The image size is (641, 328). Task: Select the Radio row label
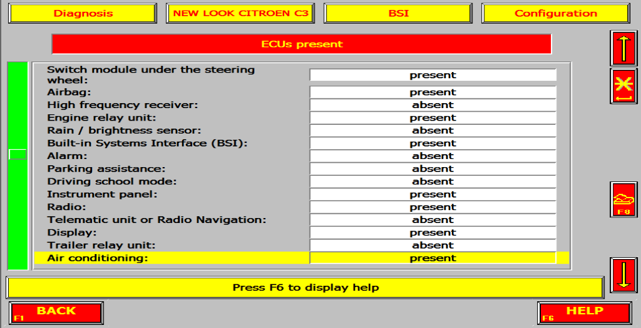[67, 207]
